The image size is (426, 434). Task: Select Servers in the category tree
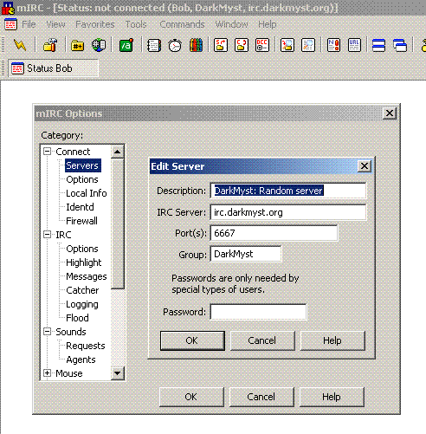[82, 165]
